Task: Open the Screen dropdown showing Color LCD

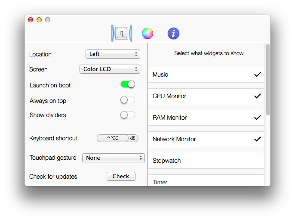Action: point(110,69)
